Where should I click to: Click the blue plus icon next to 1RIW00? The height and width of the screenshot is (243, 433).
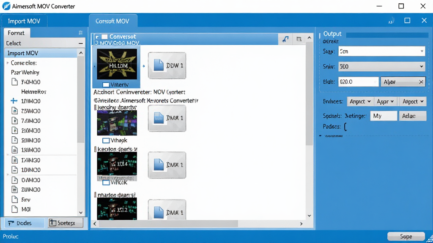(14, 101)
